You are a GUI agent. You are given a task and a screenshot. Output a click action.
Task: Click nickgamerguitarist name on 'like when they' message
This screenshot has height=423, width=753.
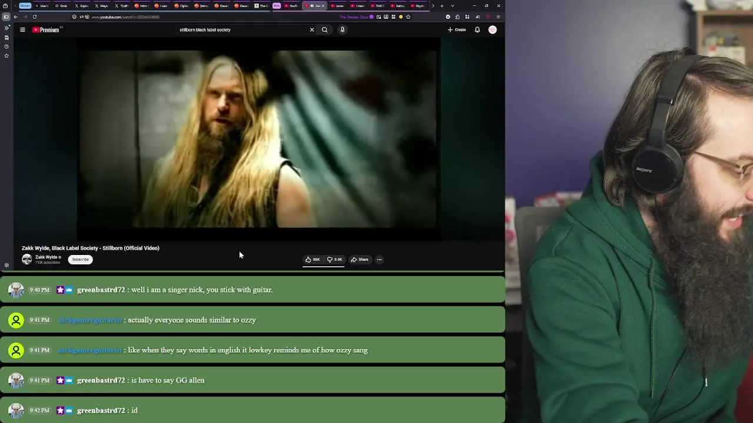(x=90, y=350)
